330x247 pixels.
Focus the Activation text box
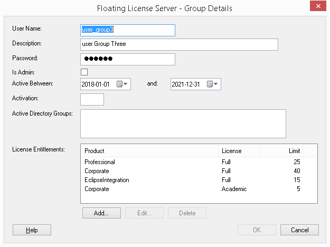click(92, 99)
